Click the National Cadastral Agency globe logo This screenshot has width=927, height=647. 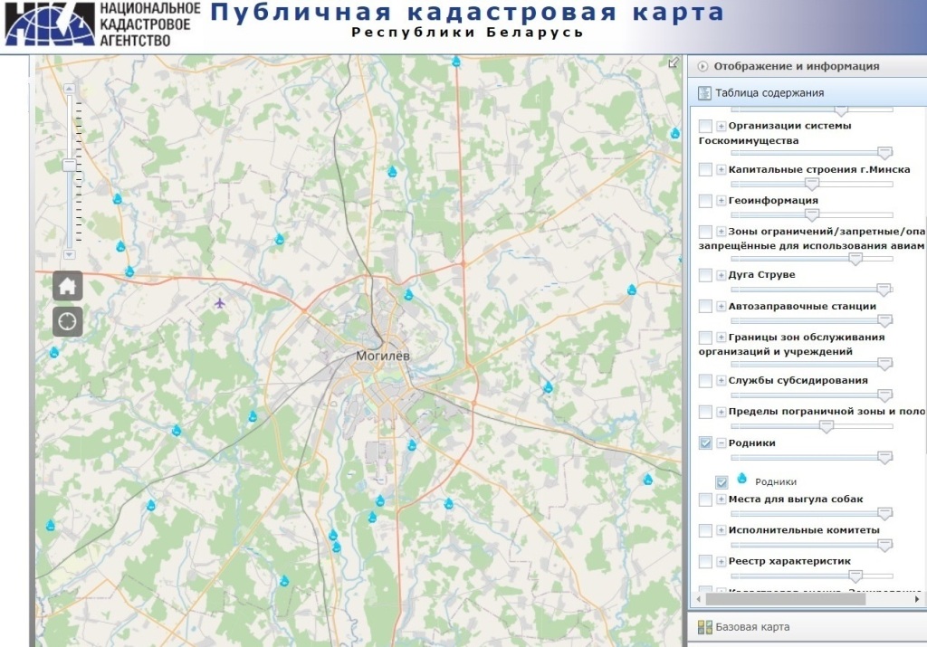click(x=49, y=24)
